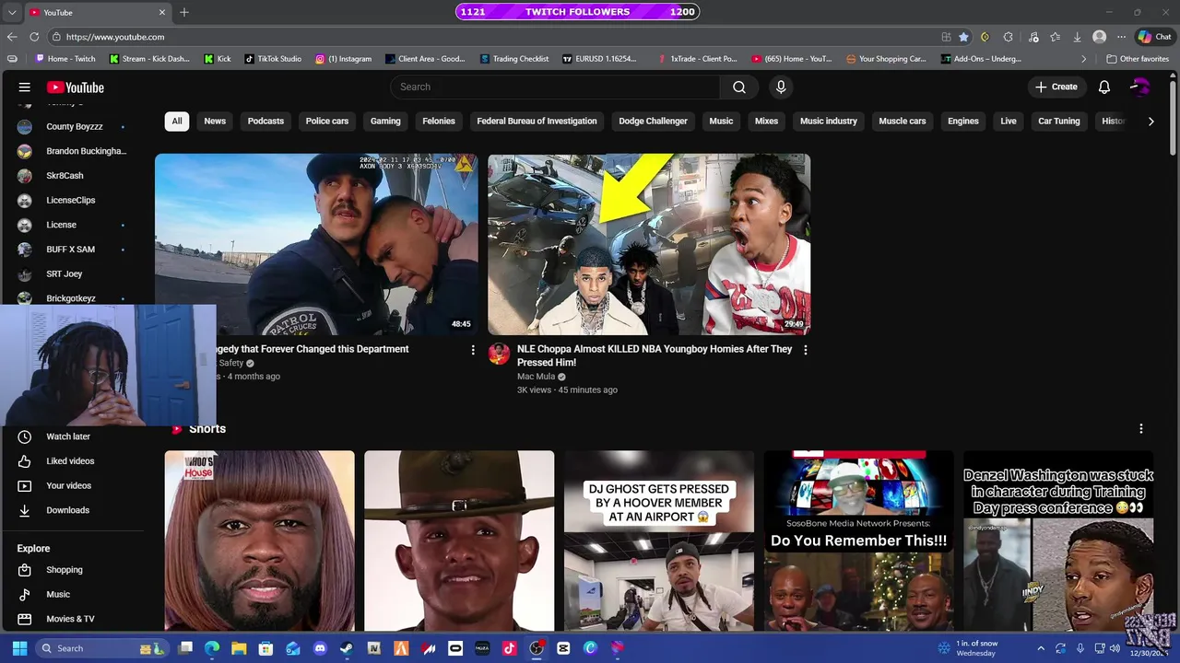Open Windows Start button
The height and width of the screenshot is (663, 1180).
pos(19,648)
